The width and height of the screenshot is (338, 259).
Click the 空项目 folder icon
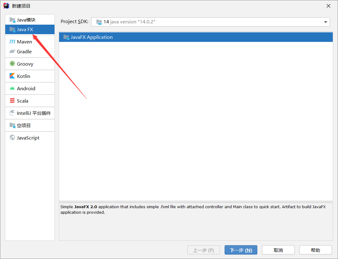(x=12, y=125)
